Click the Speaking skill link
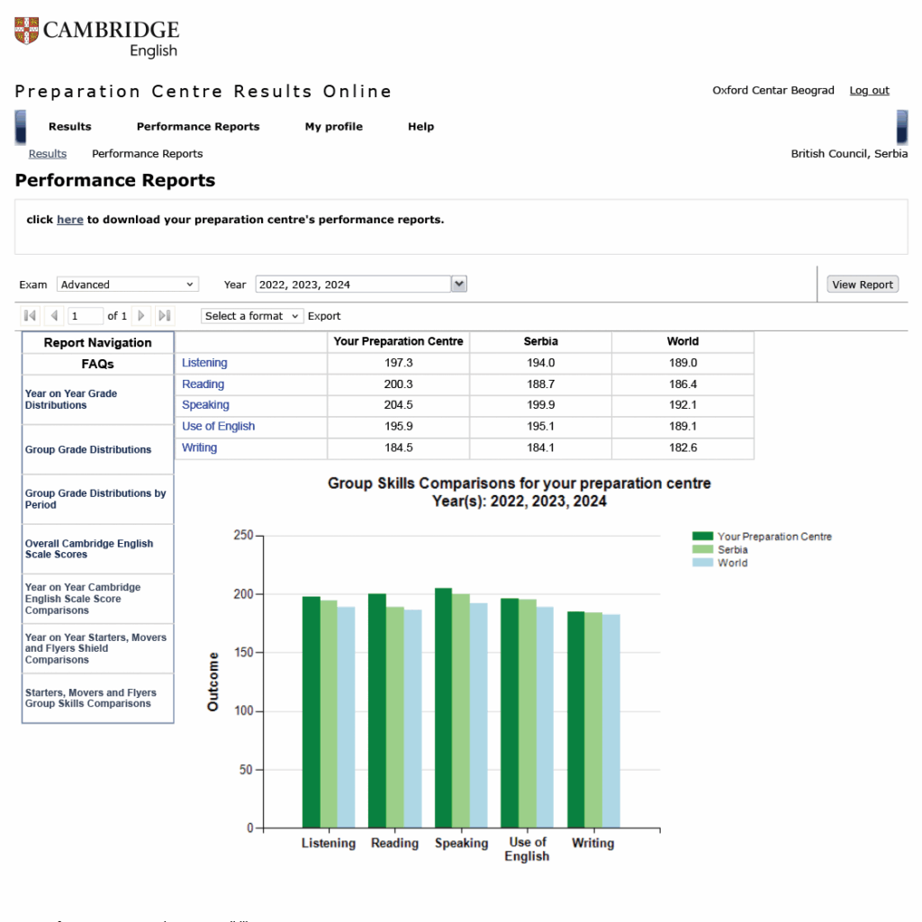Viewport: 922px width, 922px height. [205, 404]
